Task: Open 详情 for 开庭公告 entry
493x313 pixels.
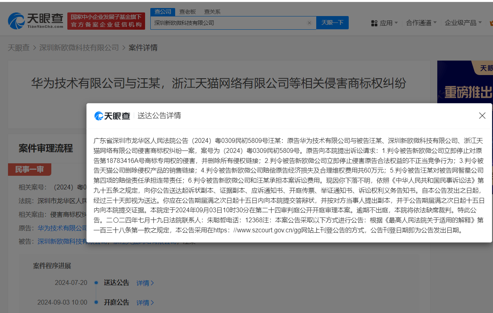Action: tap(145, 303)
